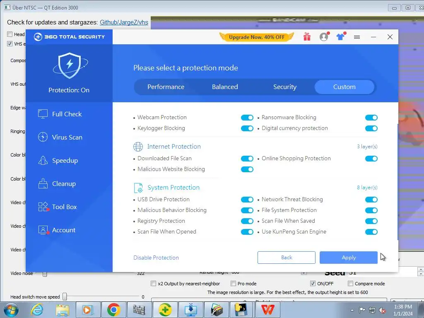Image resolution: width=424 pixels, height=318 pixels.
Task: Open the media player taskbar icon
Action: [x=88, y=310]
